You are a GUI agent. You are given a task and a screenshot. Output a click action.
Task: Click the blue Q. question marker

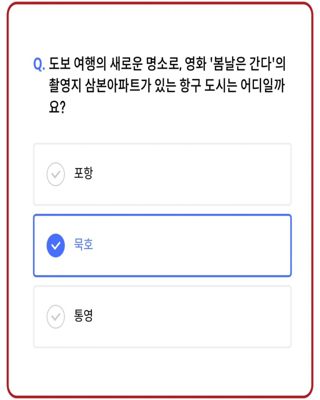[x=39, y=64]
